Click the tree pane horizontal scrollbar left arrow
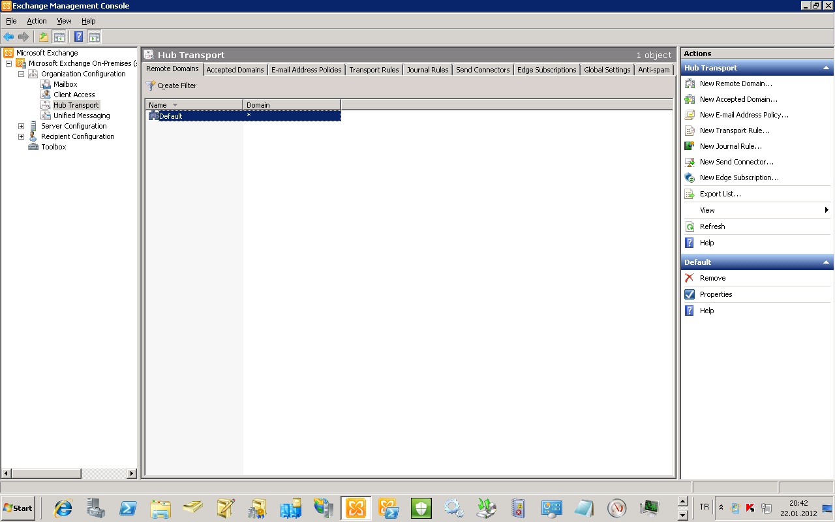This screenshot has height=522, width=835. pos(7,474)
